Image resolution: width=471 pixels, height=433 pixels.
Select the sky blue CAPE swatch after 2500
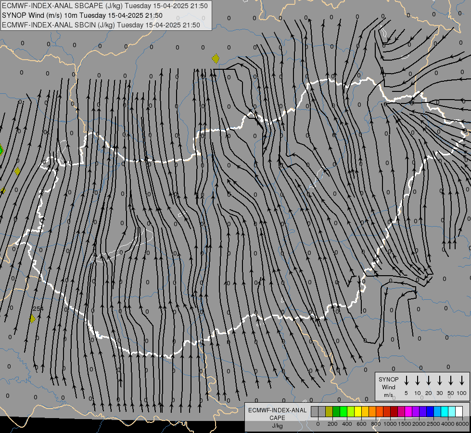tap(437, 412)
